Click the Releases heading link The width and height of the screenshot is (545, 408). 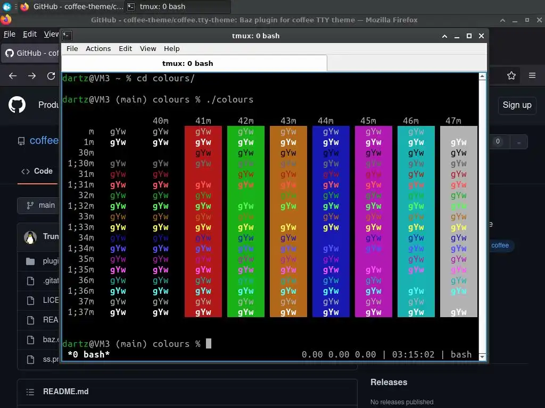389,382
